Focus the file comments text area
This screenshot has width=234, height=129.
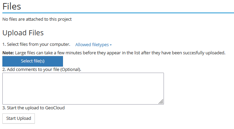pyautogui.click(x=83, y=89)
